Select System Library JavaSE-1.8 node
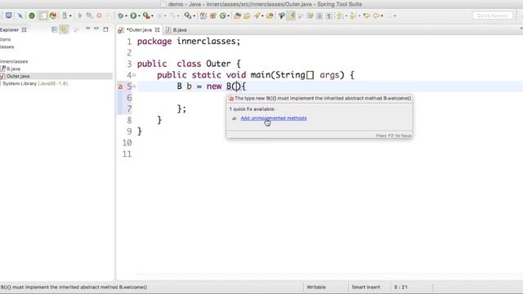Screen dimensions: 523x294 [x=35, y=83]
